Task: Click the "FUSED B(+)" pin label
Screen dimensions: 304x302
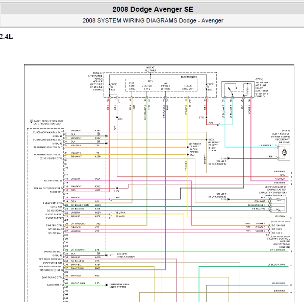Action: coord(57,192)
